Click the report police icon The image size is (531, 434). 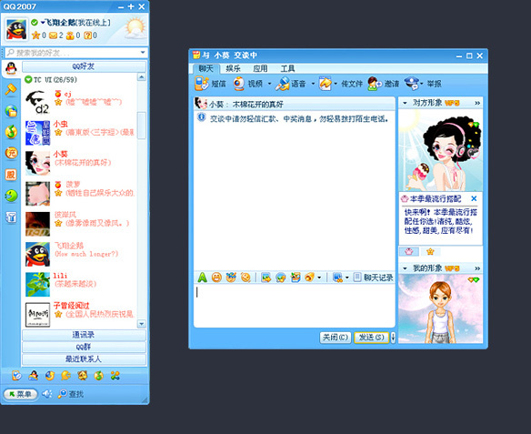pos(412,84)
